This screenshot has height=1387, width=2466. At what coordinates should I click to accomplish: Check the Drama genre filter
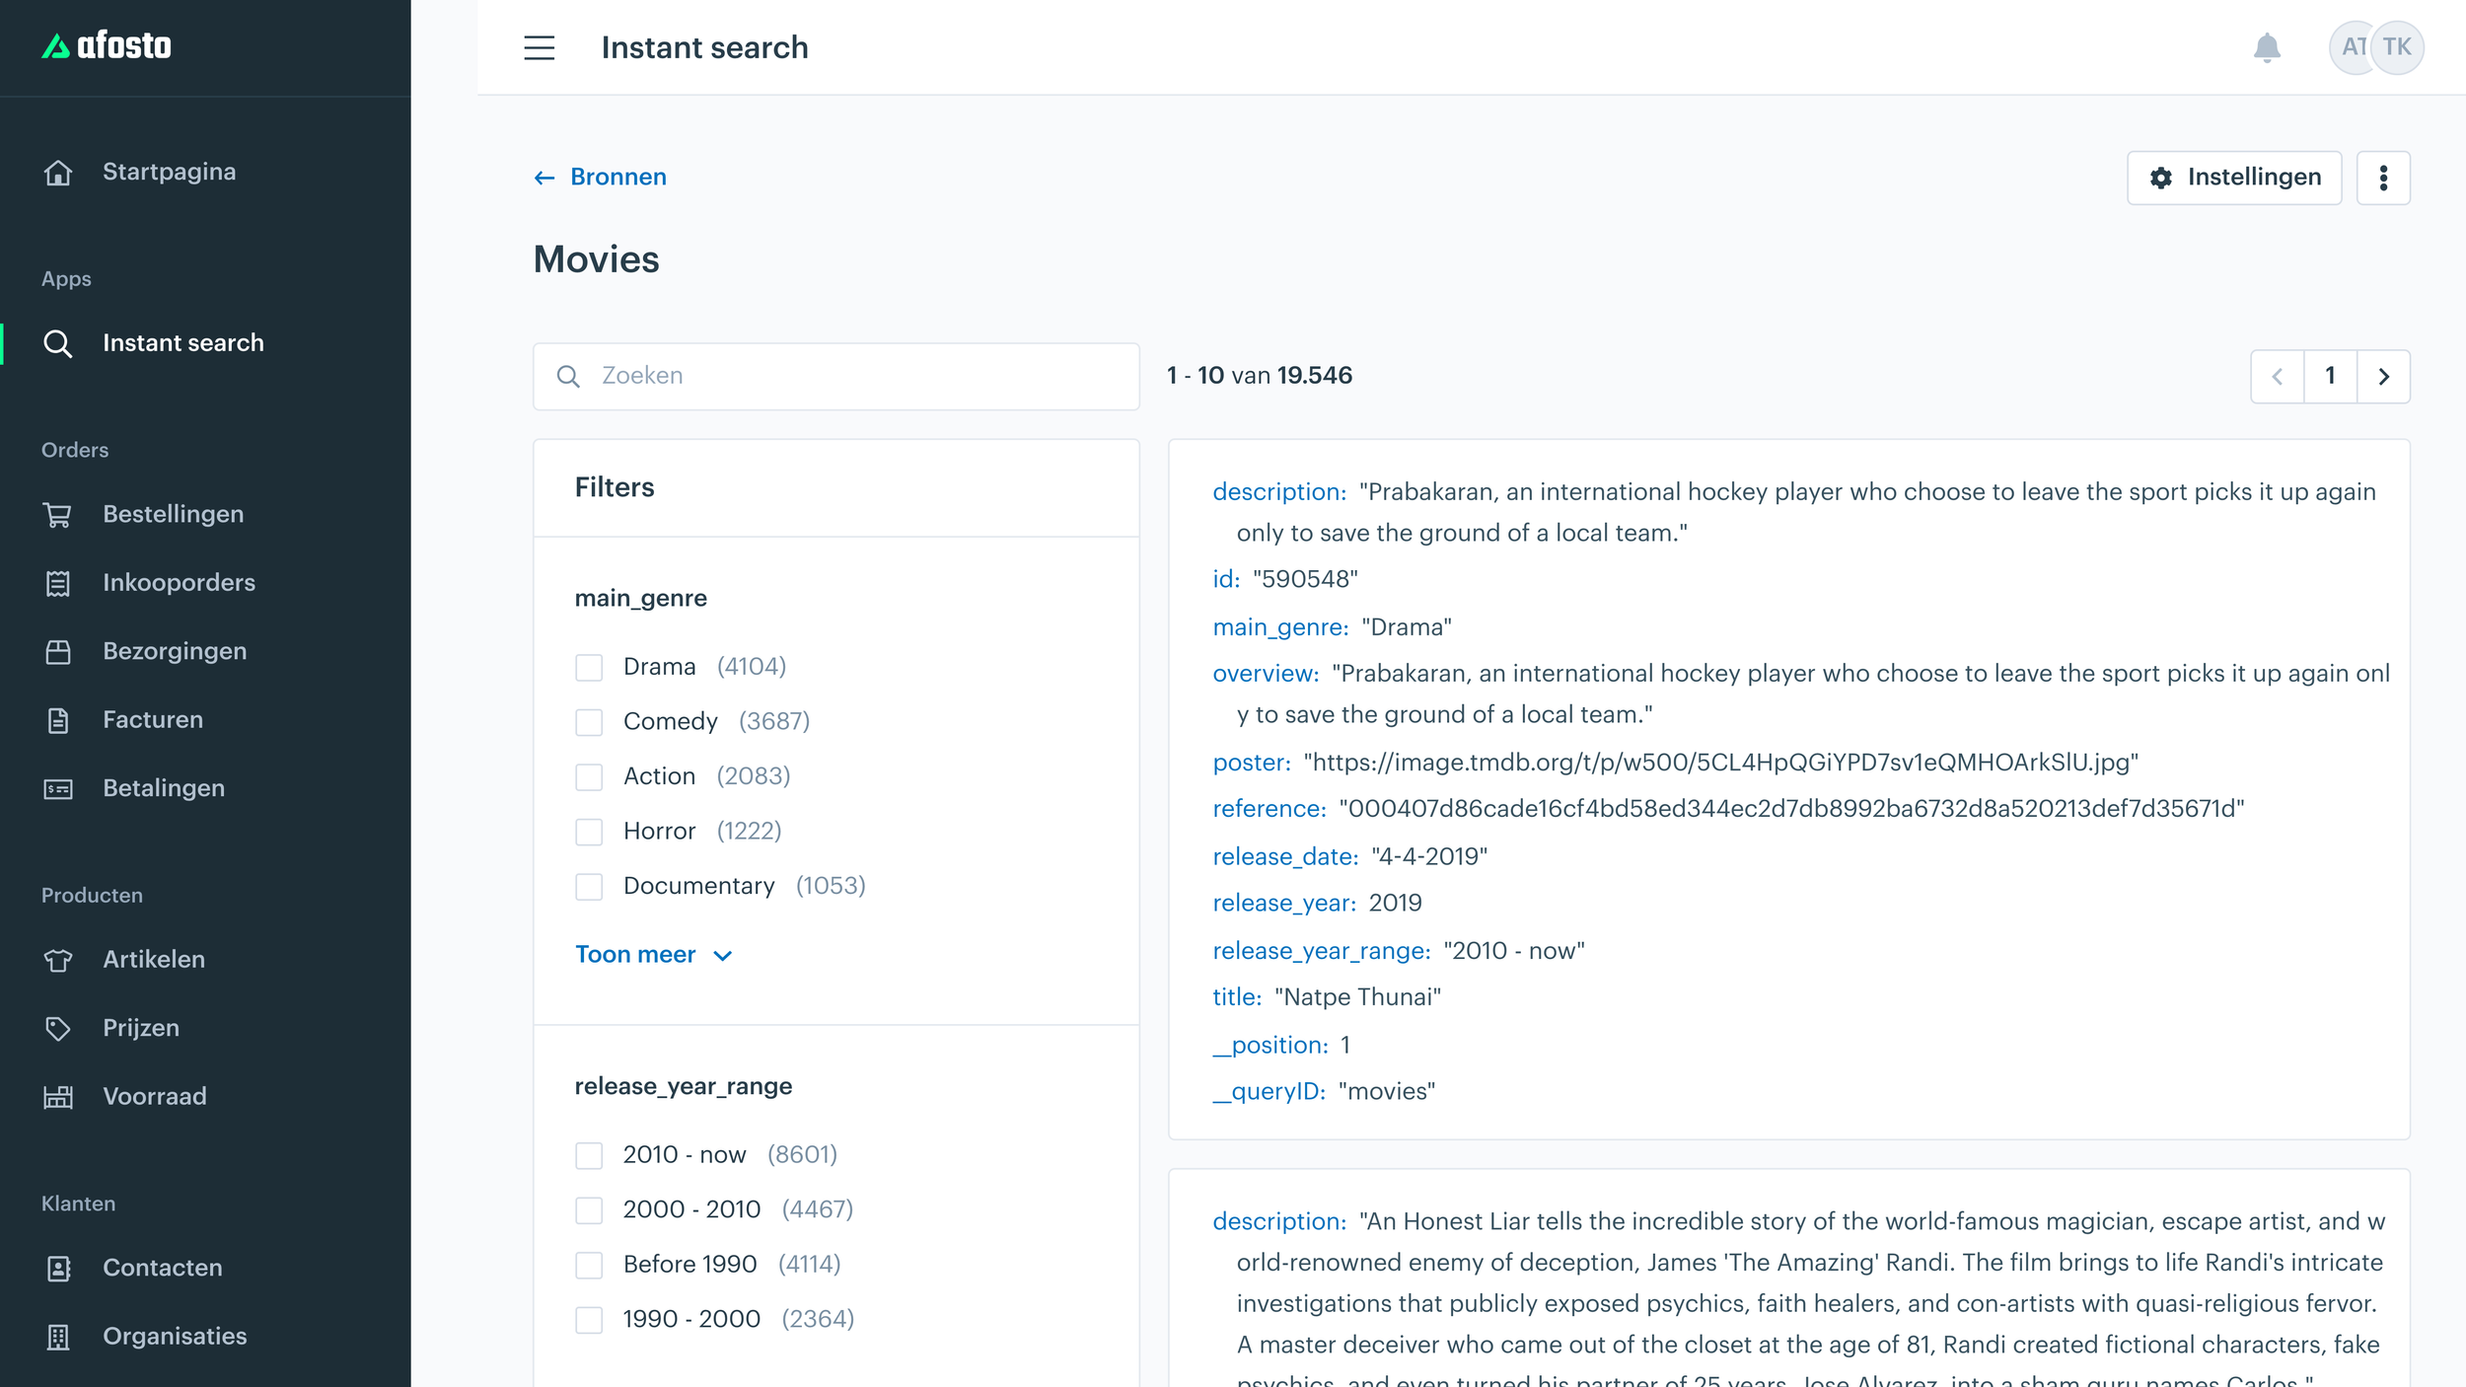589,668
